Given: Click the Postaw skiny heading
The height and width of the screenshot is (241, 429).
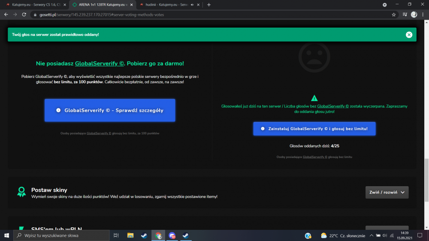Looking at the screenshot, I should point(49,190).
